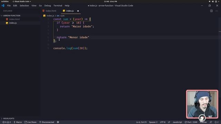Click the Prettier status item

[203, 122]
